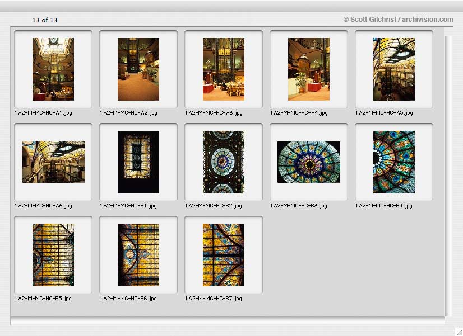Select the 1A2-M-MC-HC-A5.jpg ceiling thumbnail

point(394,69)
